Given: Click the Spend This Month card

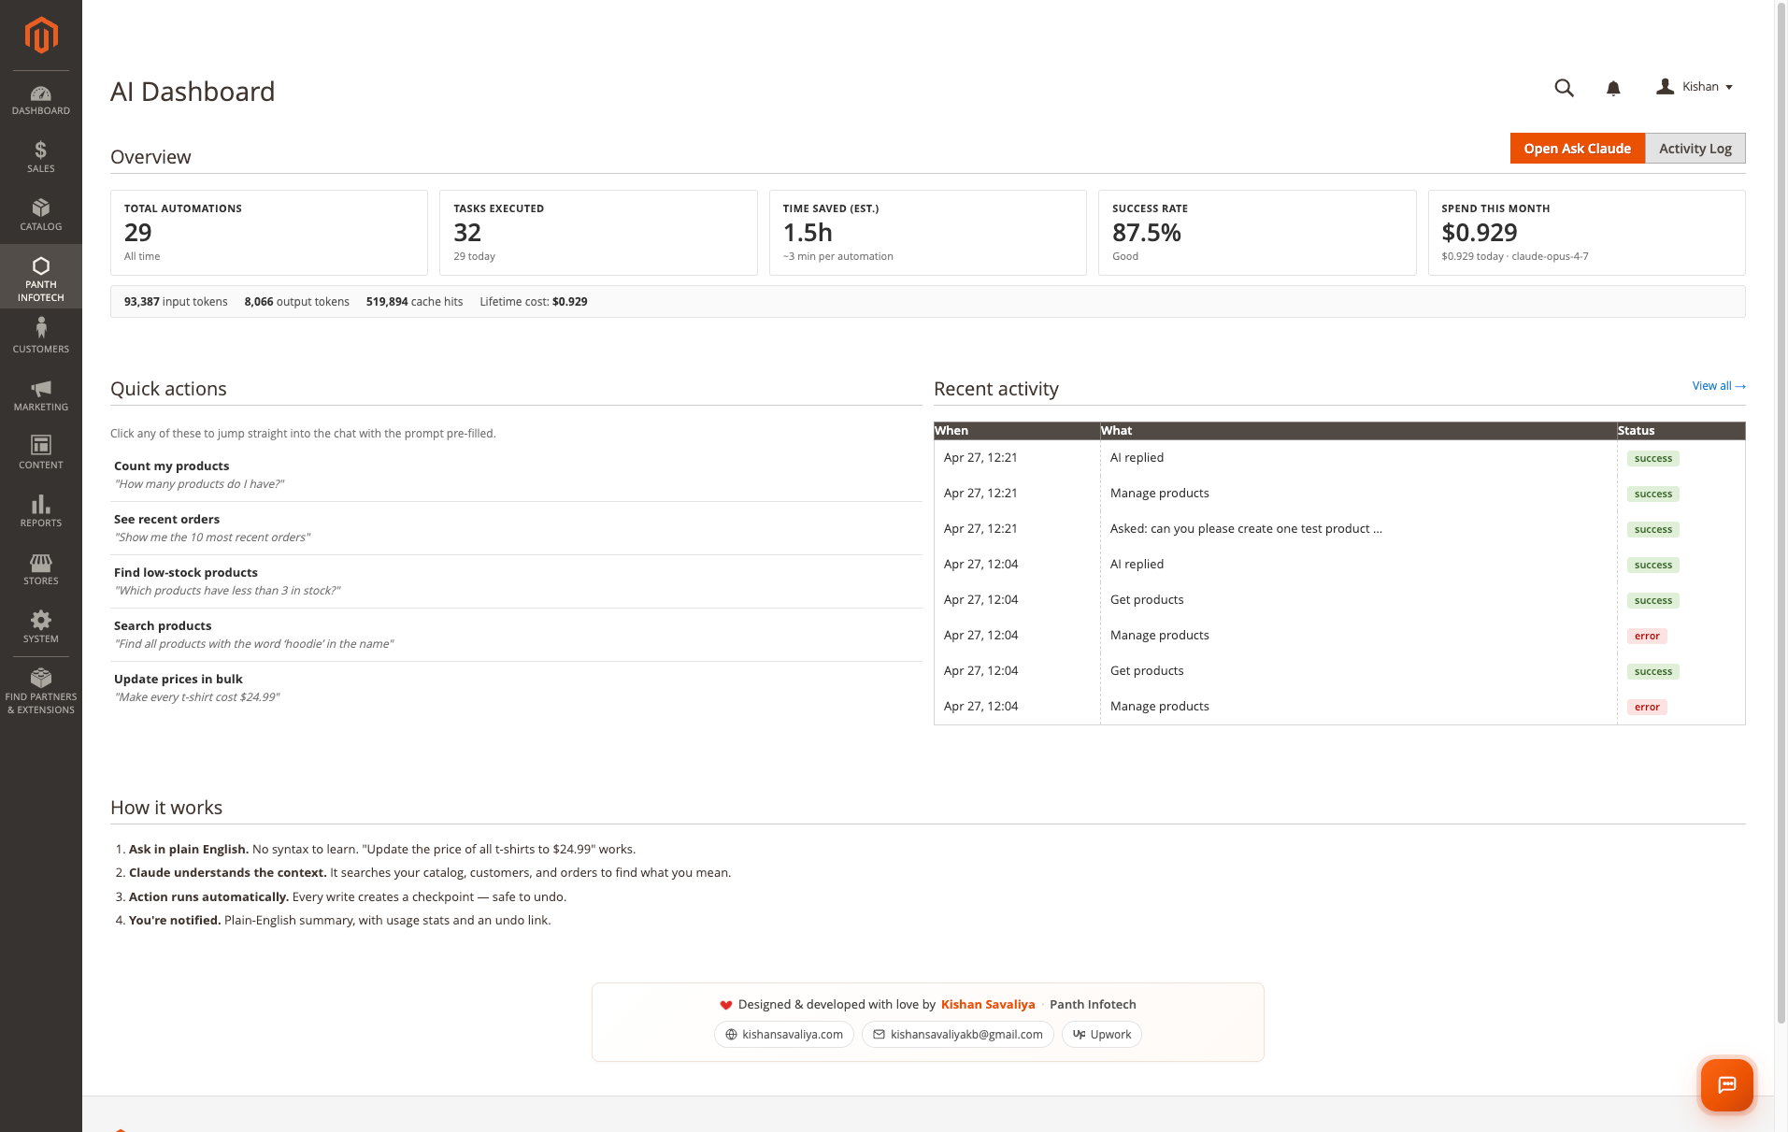Looking at the screenshot, I should pos(1587,233).
